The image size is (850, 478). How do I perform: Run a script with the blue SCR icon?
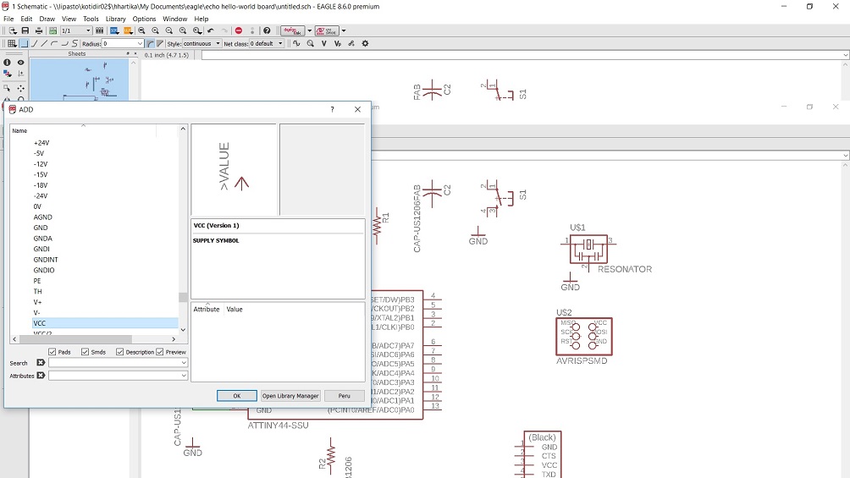pos(114,31)
